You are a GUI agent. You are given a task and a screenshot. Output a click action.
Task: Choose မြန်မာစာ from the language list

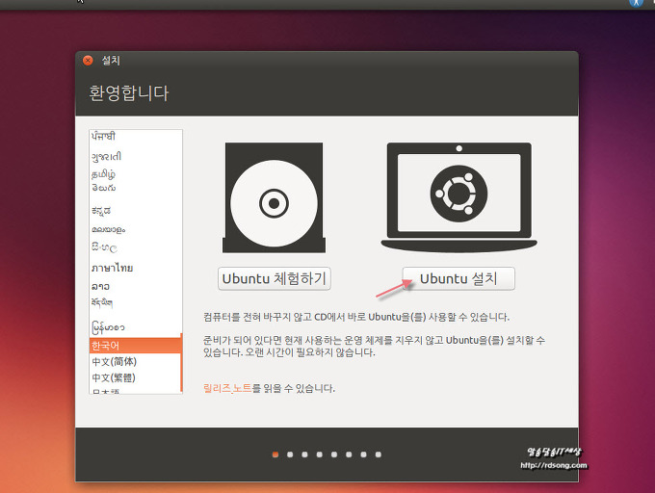coord(108,326)
